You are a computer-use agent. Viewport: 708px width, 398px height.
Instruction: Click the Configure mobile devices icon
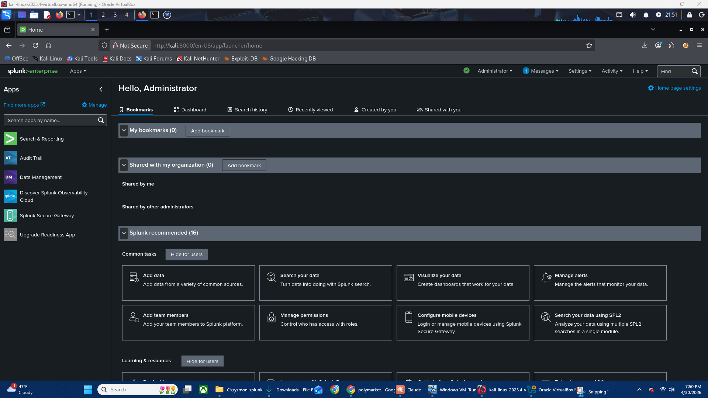[409, 317]
